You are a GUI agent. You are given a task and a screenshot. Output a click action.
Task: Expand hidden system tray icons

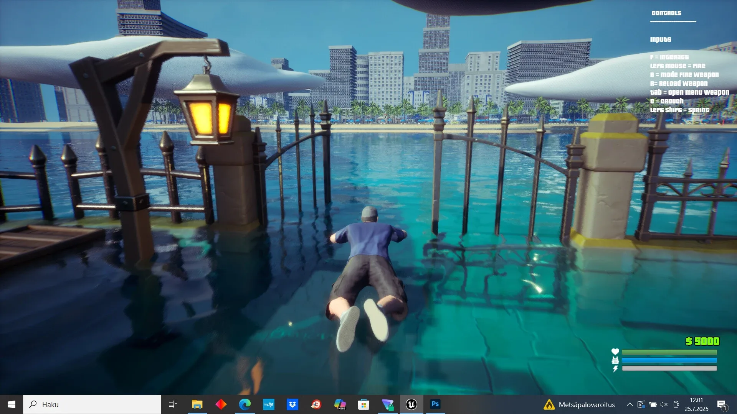tap(630, 404)
